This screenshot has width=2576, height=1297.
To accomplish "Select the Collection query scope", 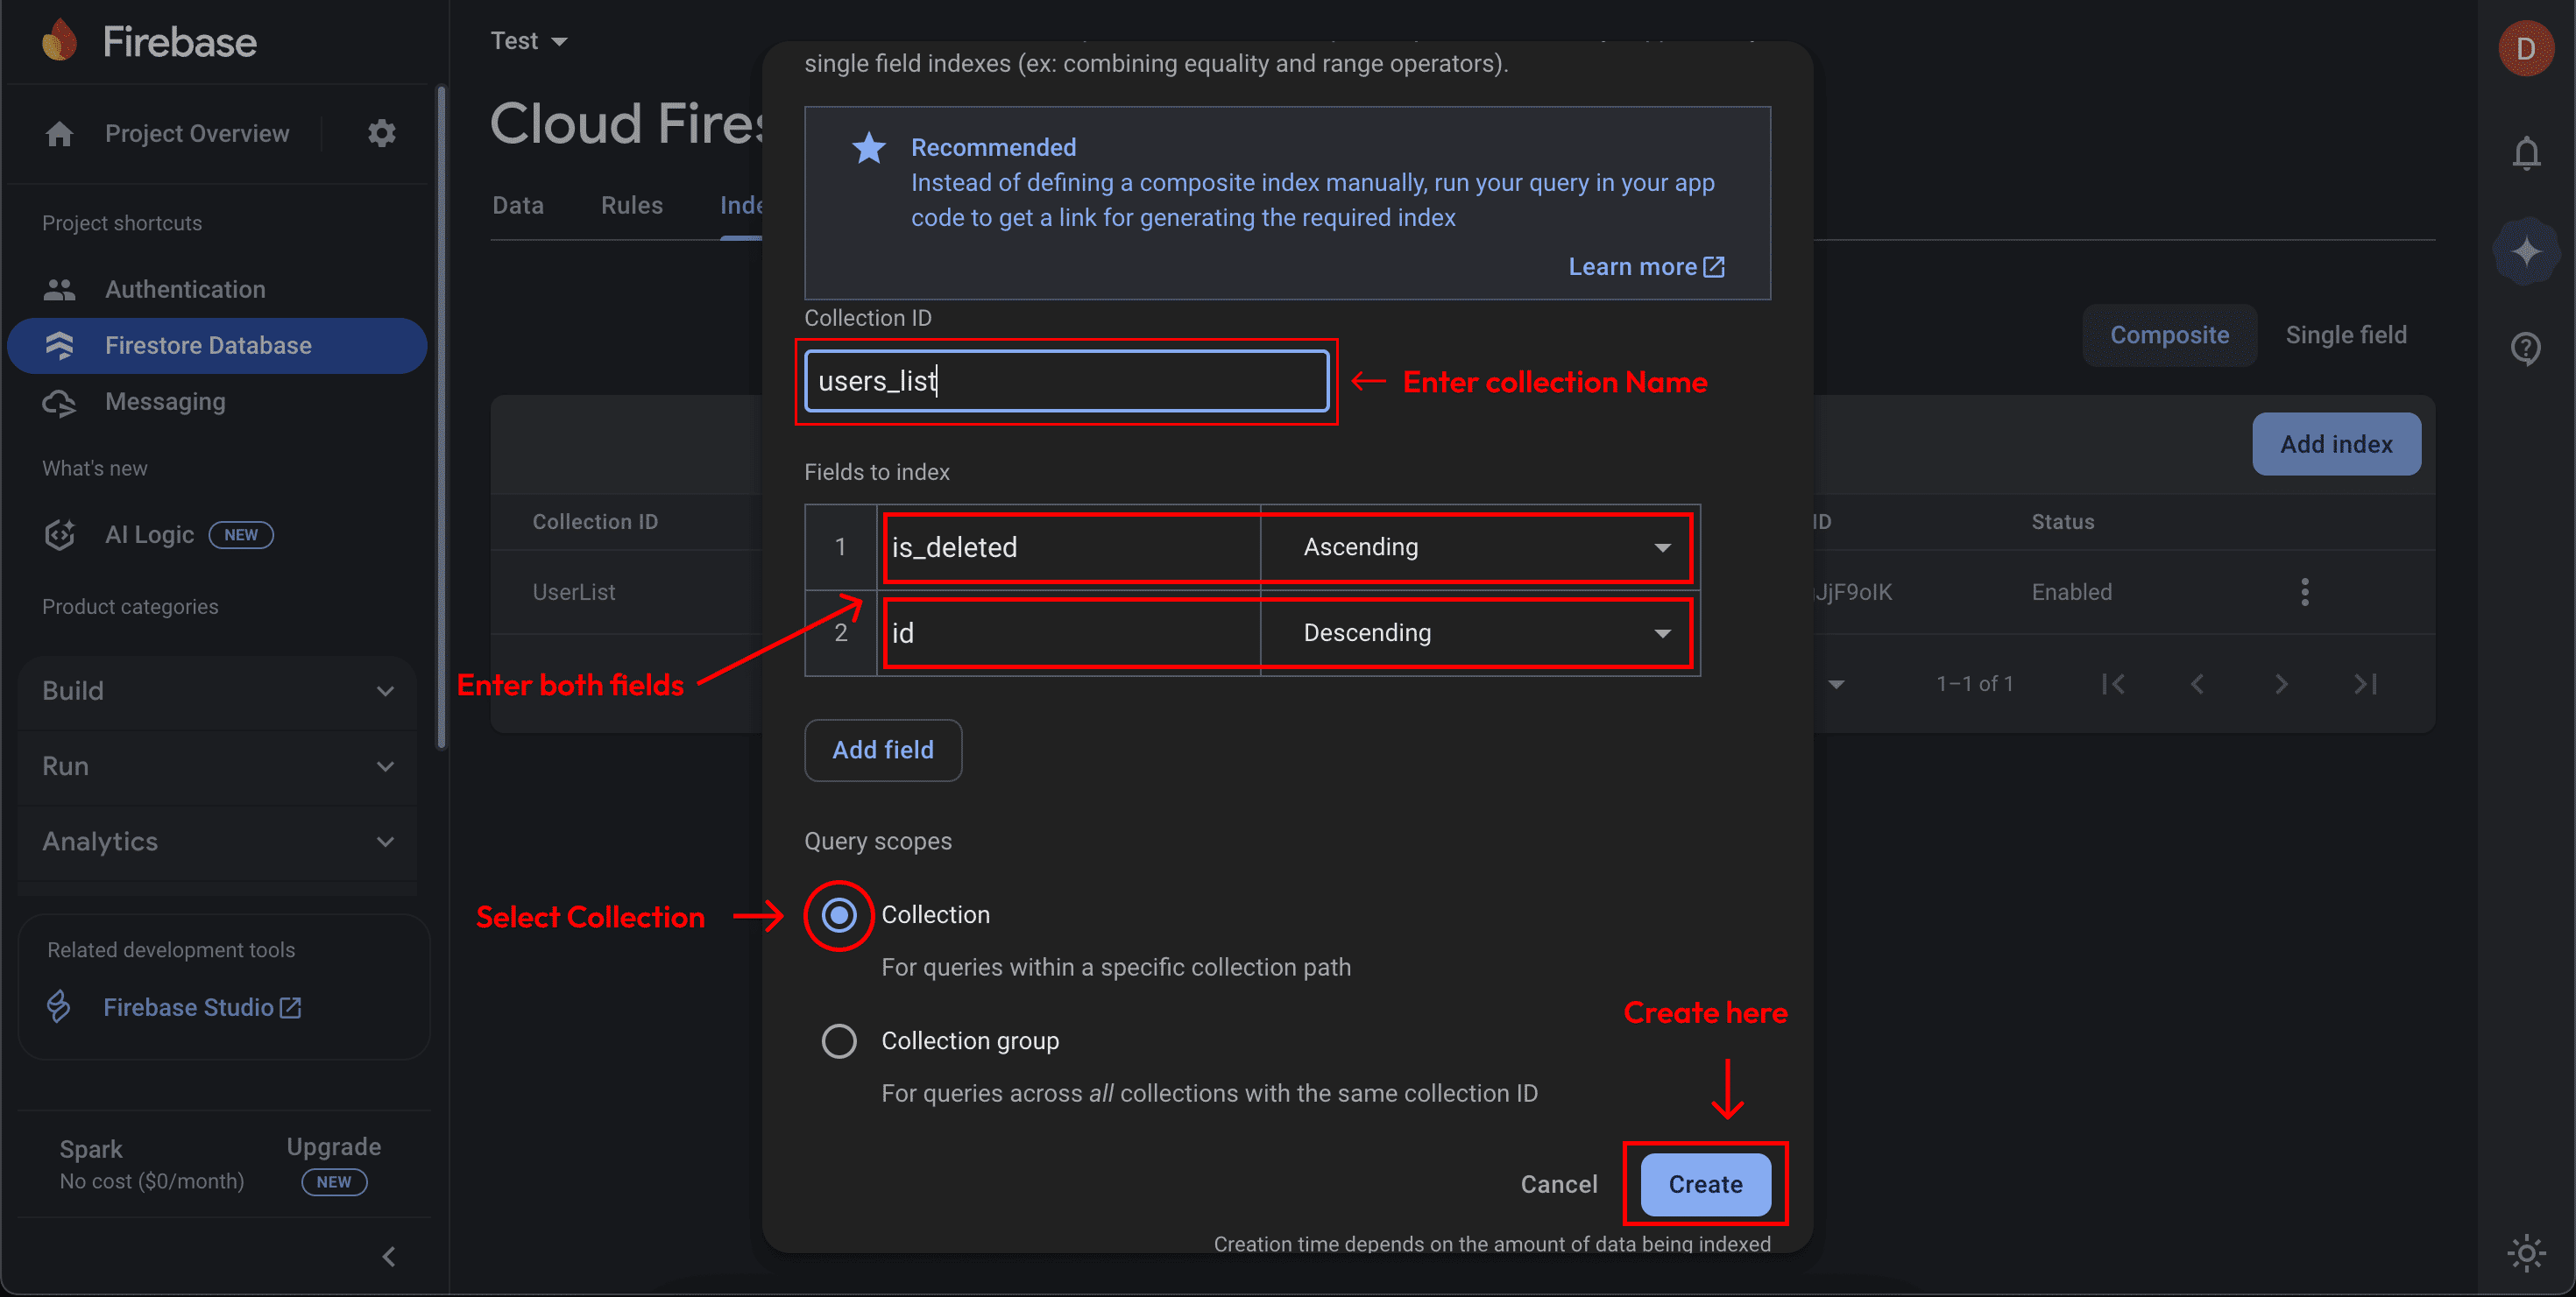I will pos(838,914).
